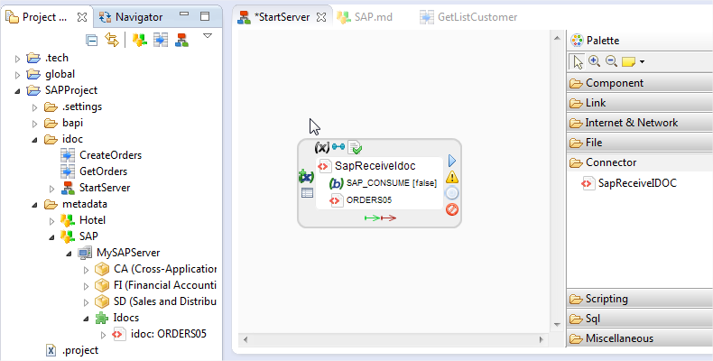
Task: Click the new metadata icon in Project toolbar
Action: pos(140,40)
